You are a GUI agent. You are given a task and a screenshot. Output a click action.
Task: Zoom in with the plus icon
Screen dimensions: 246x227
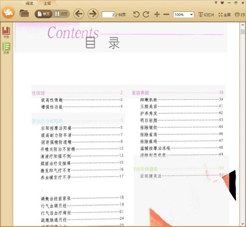coord(157,15)
